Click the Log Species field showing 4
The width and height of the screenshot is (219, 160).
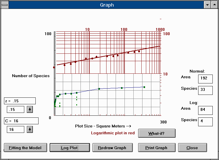pos(205,121)
